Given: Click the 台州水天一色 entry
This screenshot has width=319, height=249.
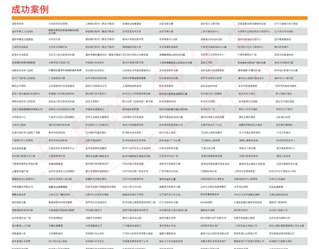Looking at the screenshot, I should [x=207, y=109].
